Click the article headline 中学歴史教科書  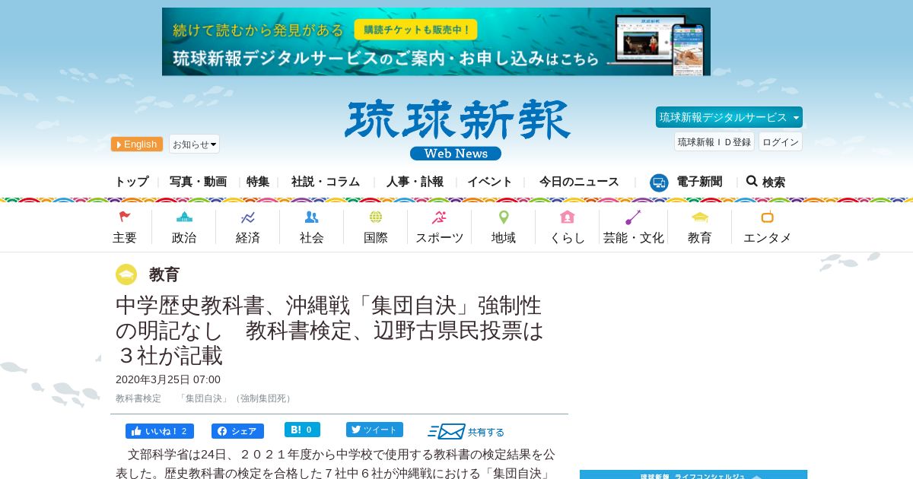coord(329,331)
